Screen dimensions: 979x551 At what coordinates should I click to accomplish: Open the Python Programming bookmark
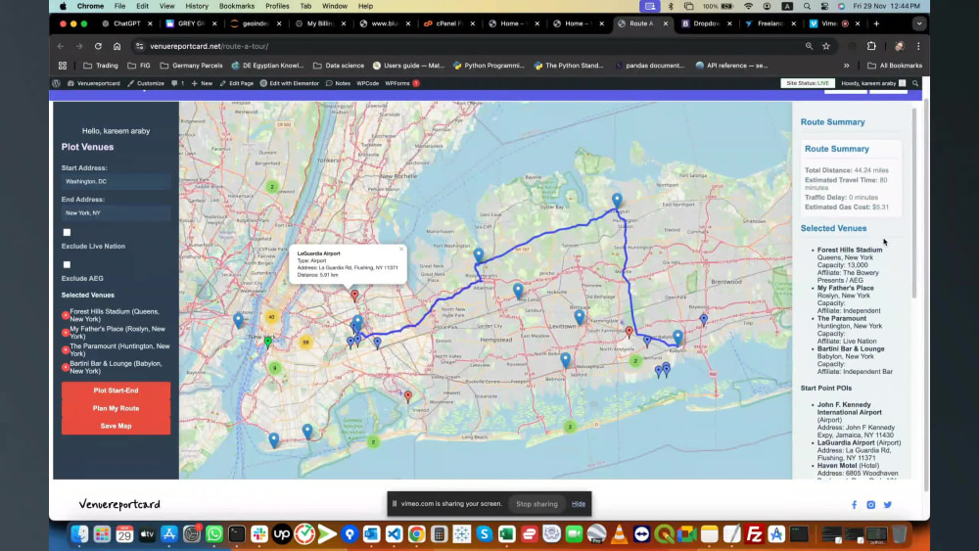coord(489,66)
